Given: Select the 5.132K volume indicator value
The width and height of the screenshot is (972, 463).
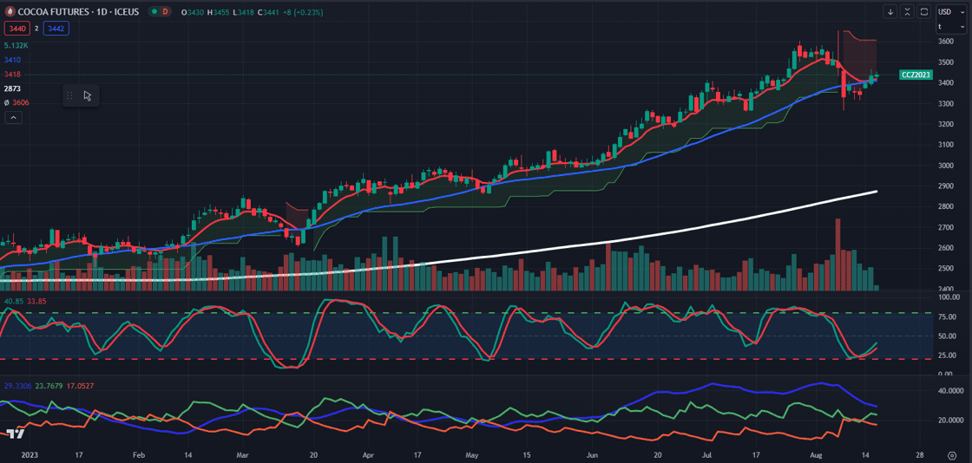Looking at the screenshot, I should point(16,46).
